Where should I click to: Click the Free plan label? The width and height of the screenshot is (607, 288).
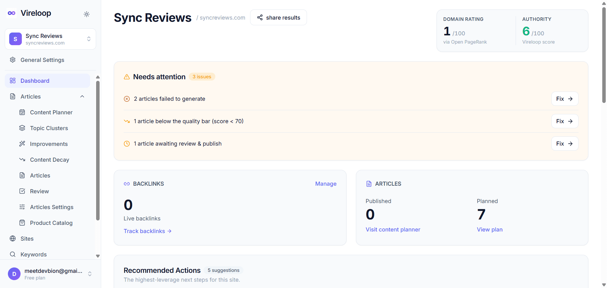click(x=35, y=278)
